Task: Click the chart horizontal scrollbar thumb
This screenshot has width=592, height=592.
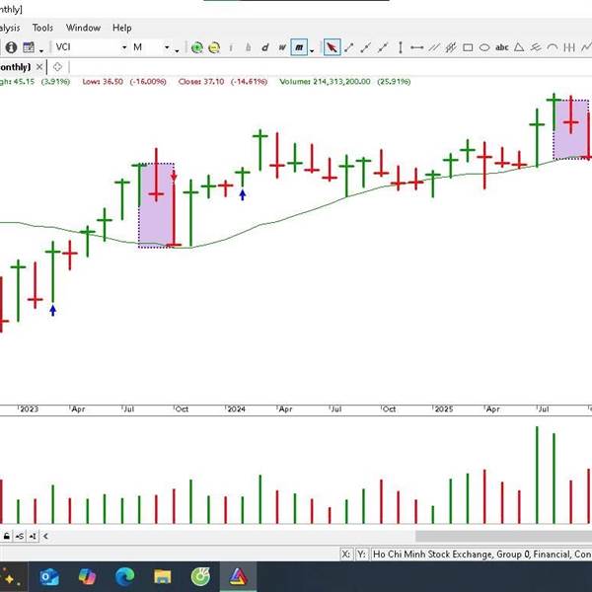Action: click(503, 536)
